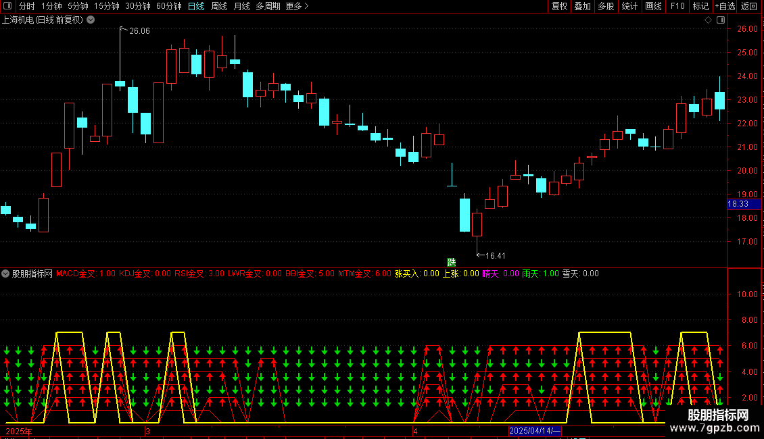Expand the 更多 periods dropdown
764x439 pixels.
[x=297, y=6]
